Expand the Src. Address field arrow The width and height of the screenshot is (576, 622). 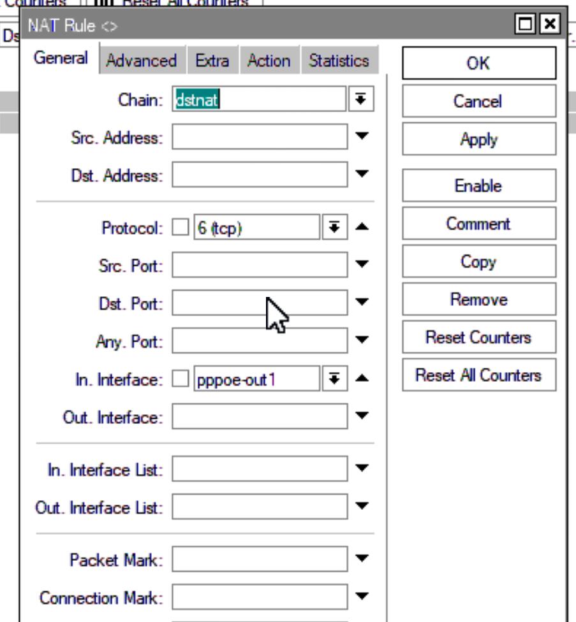coord(362,136)
